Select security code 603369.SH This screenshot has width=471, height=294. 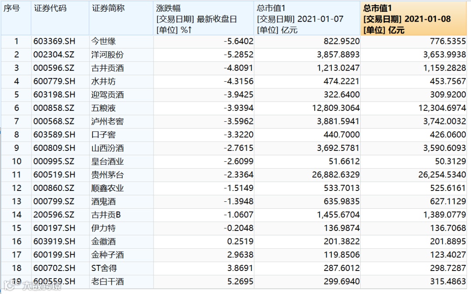(55, 41)
